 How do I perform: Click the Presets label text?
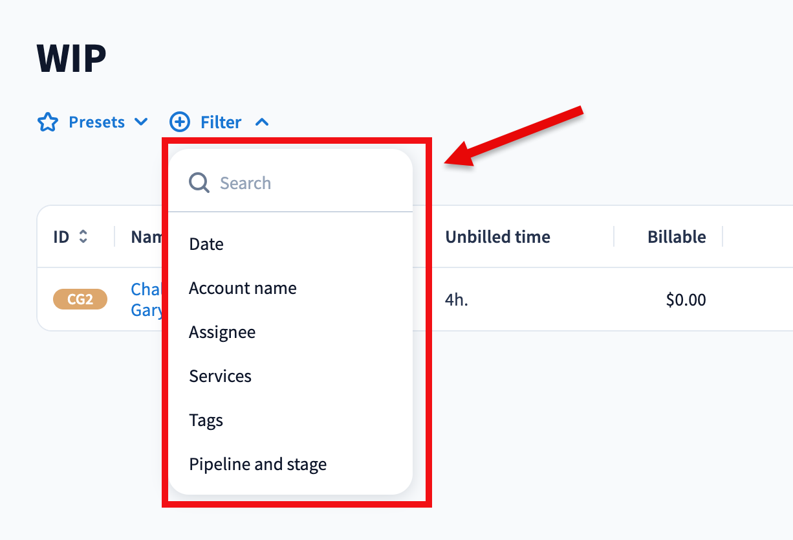(x=97, y=122)
